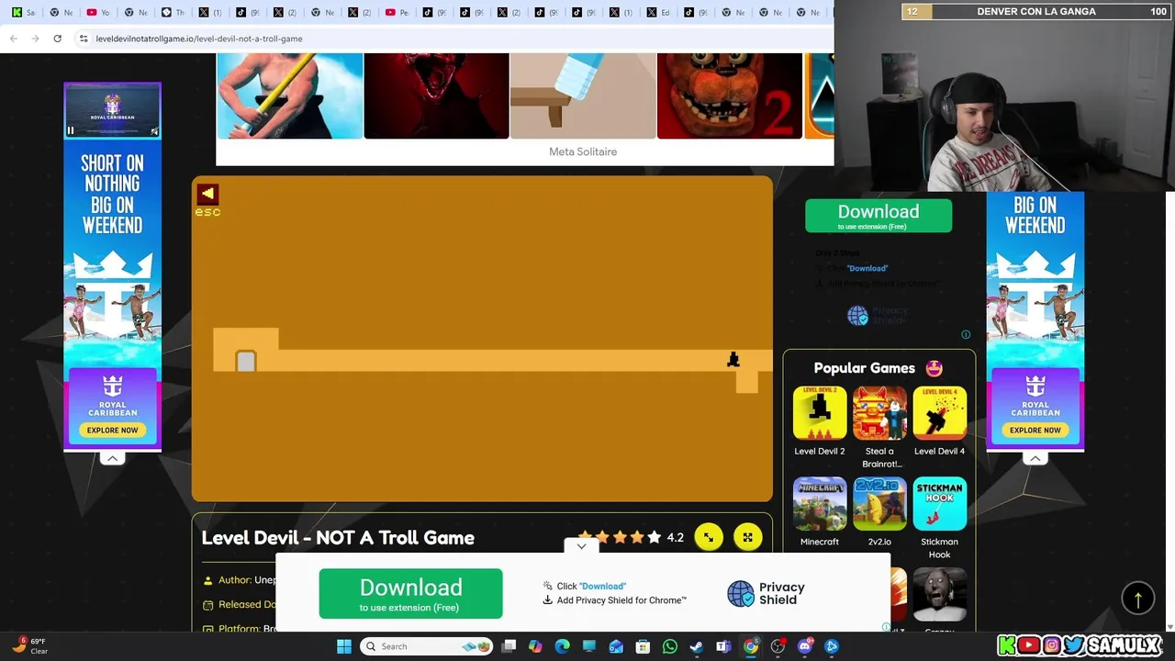Screen dimensions: 1175x661
Task: Open OBS Studio from the taskbar
Action: coord(778,646)
